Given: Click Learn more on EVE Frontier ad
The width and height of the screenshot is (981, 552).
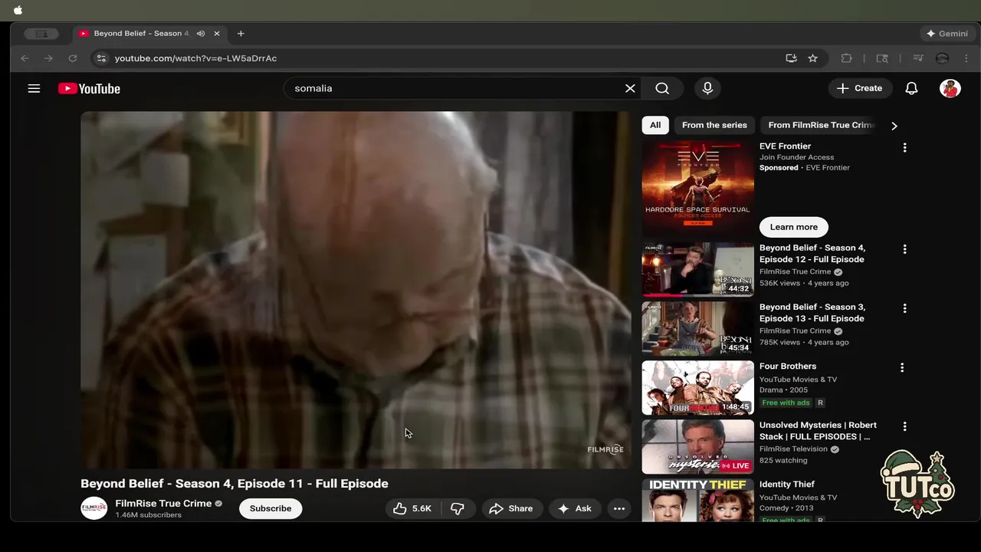Looking at the screenshot, I should (794, 227).
